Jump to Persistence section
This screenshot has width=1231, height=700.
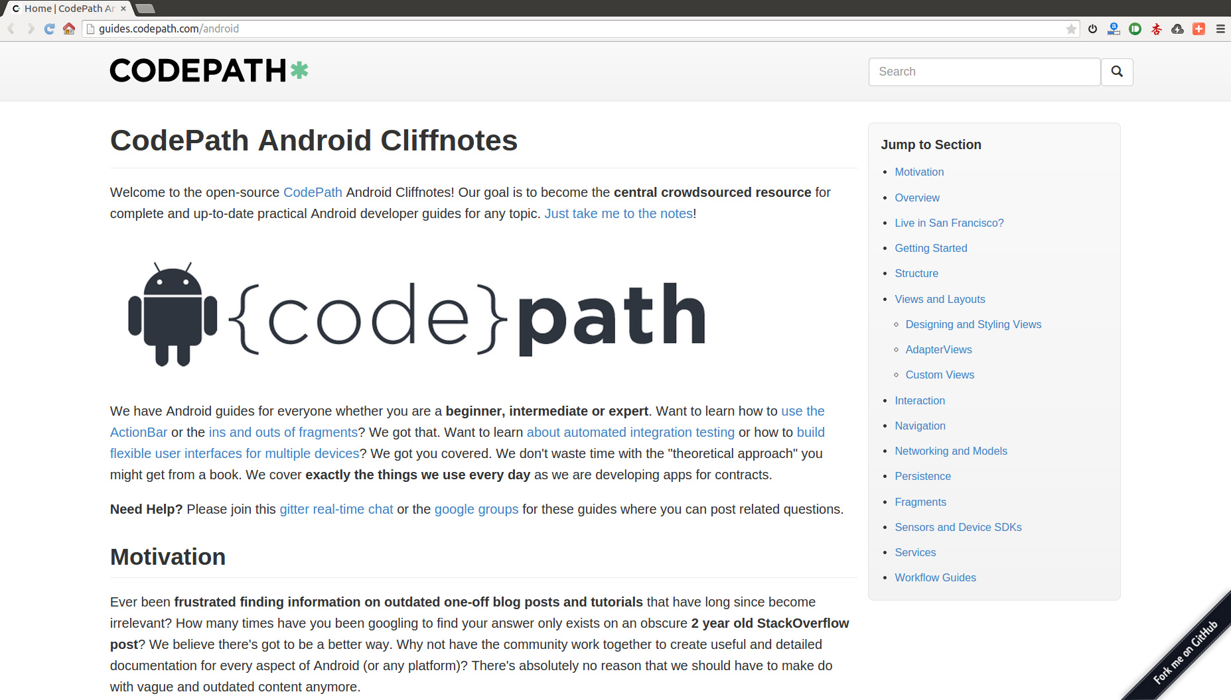point(922,476)
